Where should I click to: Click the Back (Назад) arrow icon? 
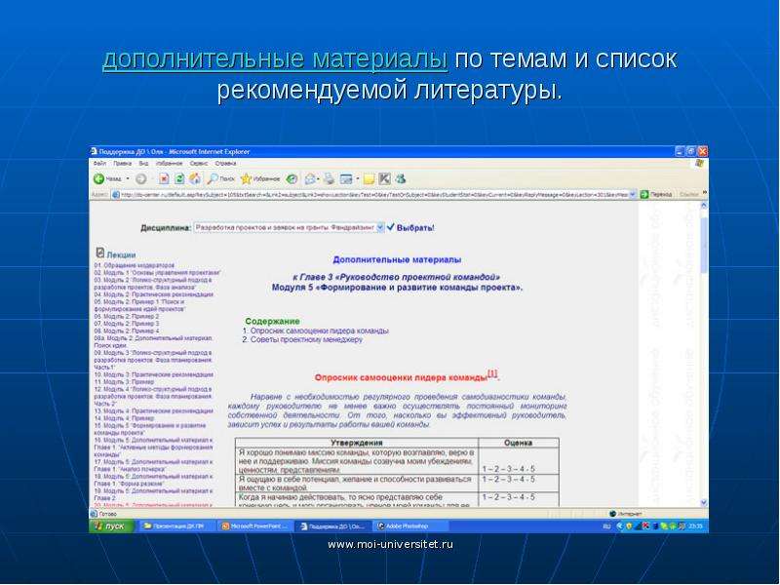(99, 178)
